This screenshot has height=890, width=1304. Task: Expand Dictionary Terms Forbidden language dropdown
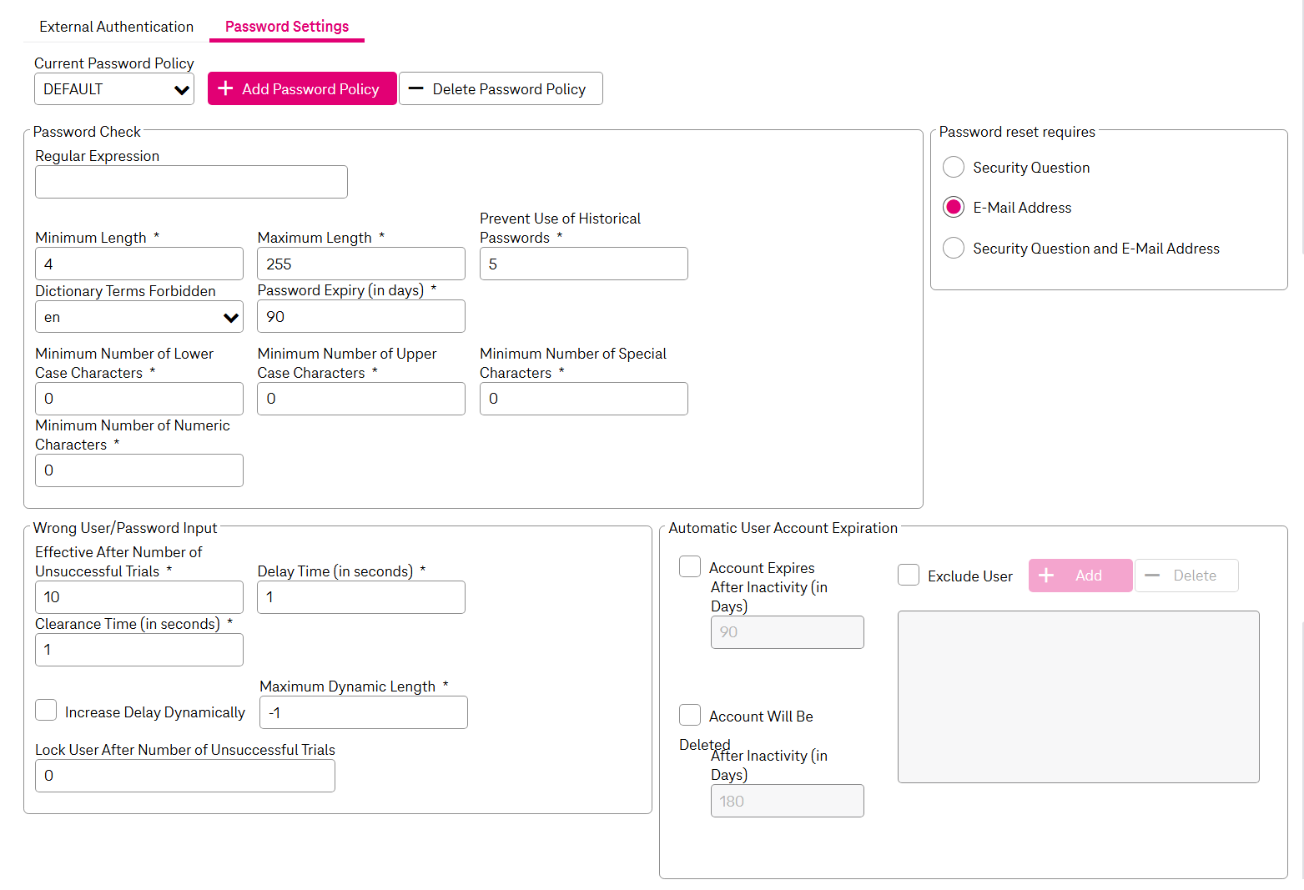point(138,317)
